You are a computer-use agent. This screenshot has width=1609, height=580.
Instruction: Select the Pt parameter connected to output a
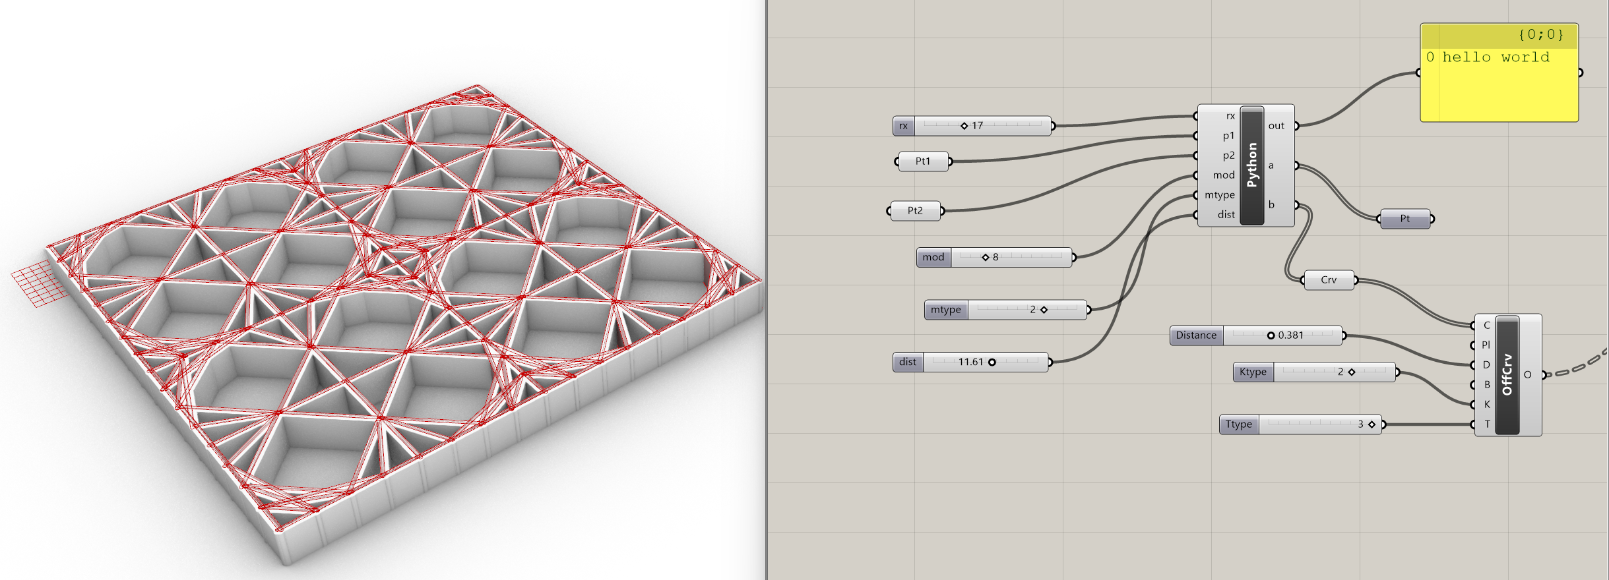click(1405, 219)
